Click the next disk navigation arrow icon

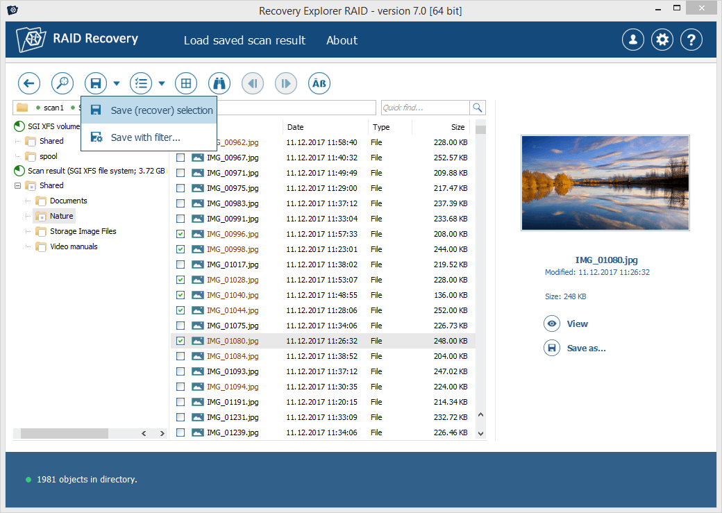tap(285, 83)
